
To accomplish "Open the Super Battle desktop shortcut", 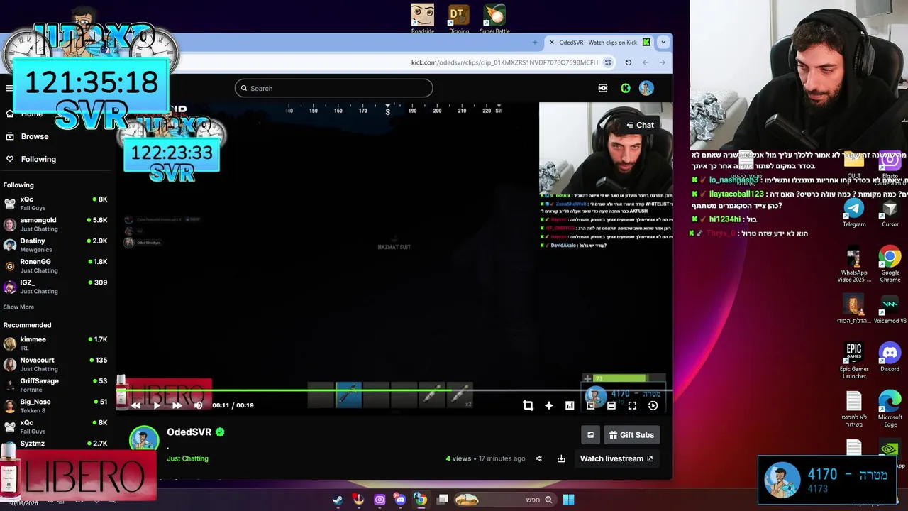I will point(494,19).
